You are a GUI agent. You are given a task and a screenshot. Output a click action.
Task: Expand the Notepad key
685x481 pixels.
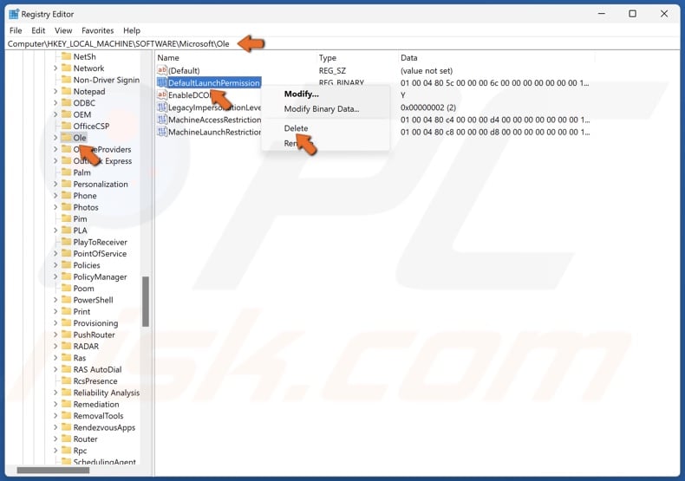tap(55, 91)
